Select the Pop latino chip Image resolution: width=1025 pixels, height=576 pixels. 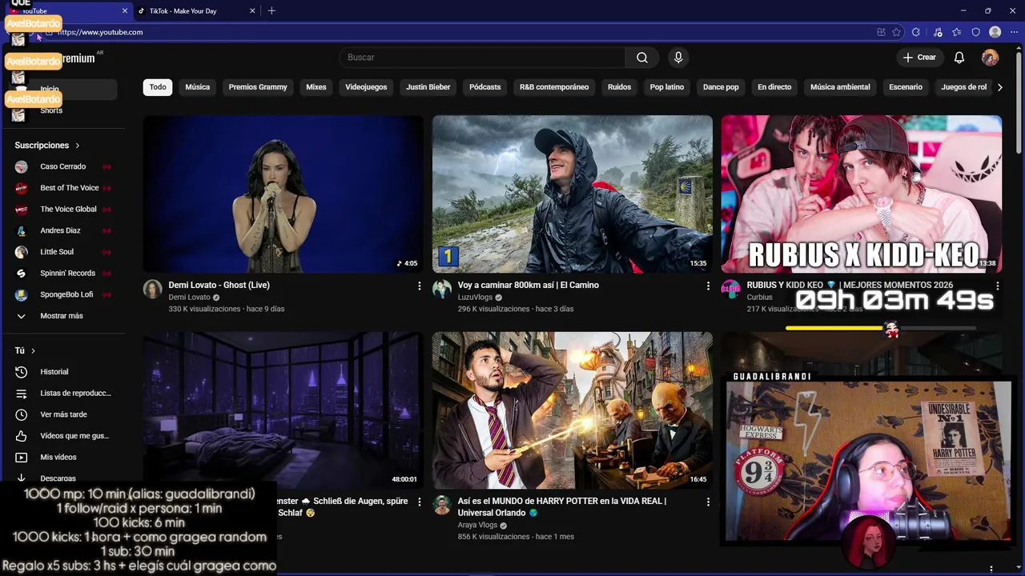click(667, 87)
